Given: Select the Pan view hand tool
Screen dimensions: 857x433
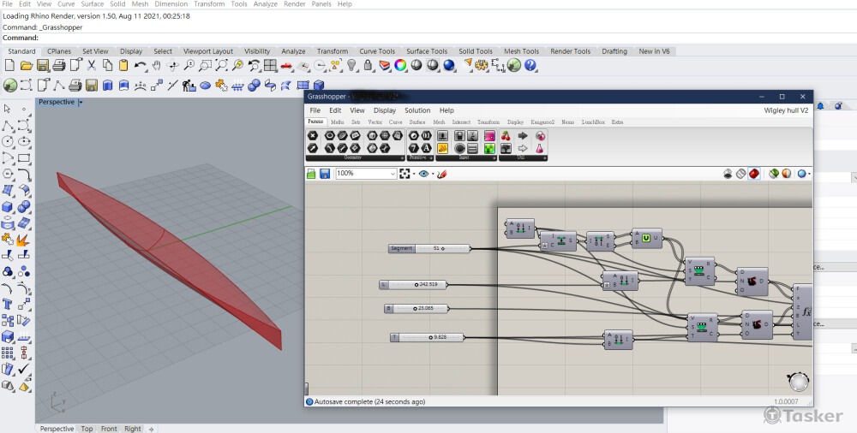Looking at the screenshot, I should 157,66.
